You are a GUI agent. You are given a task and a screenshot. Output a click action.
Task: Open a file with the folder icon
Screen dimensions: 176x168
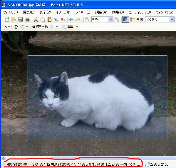click(14, 19)
